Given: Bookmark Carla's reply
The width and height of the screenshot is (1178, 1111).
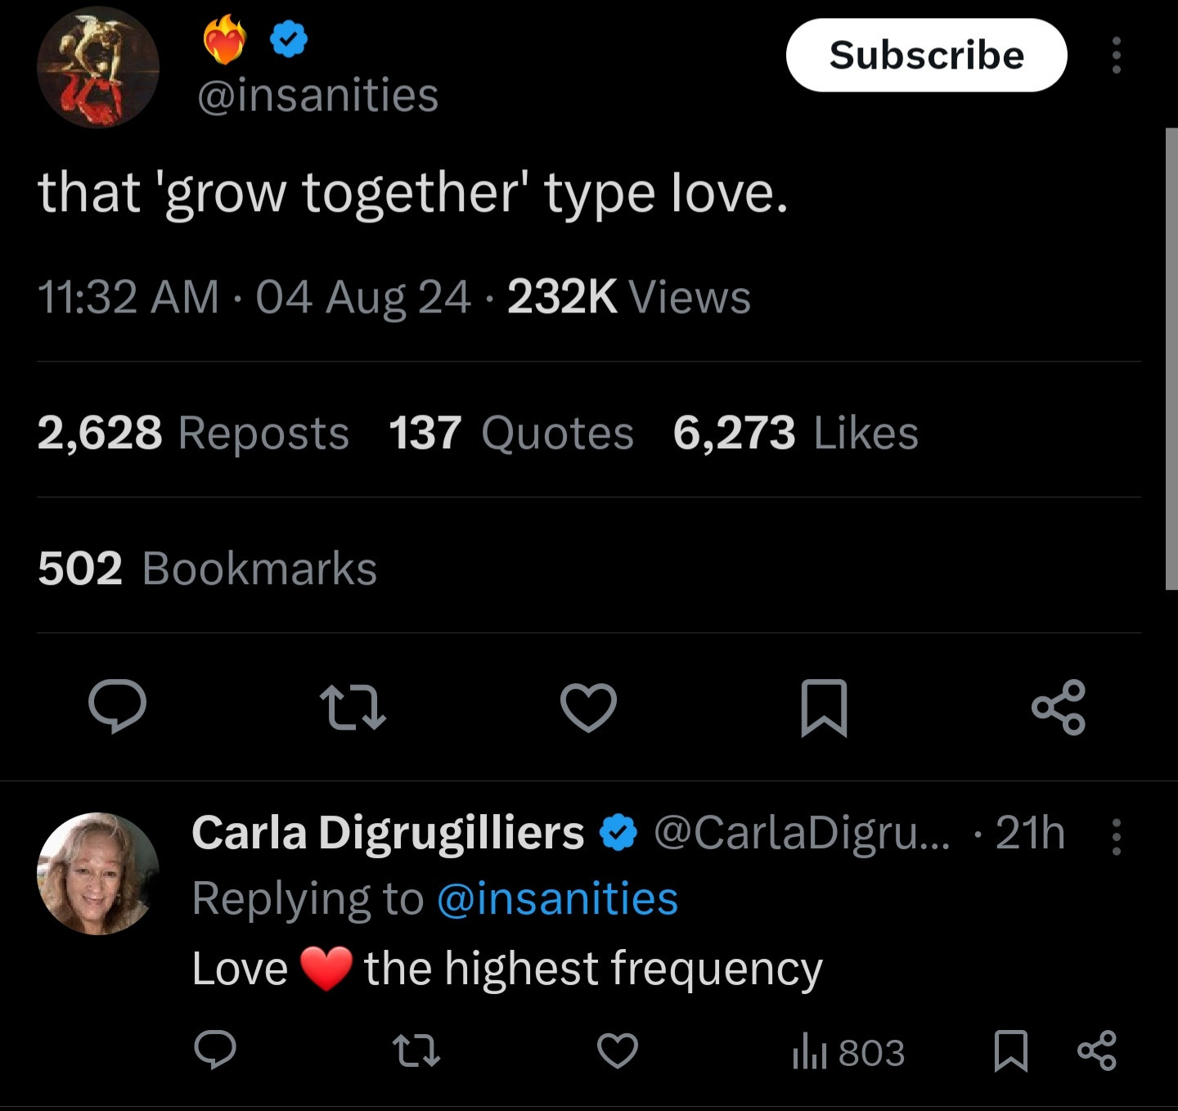Looking at the screenshot, I should [1010, 1051].
